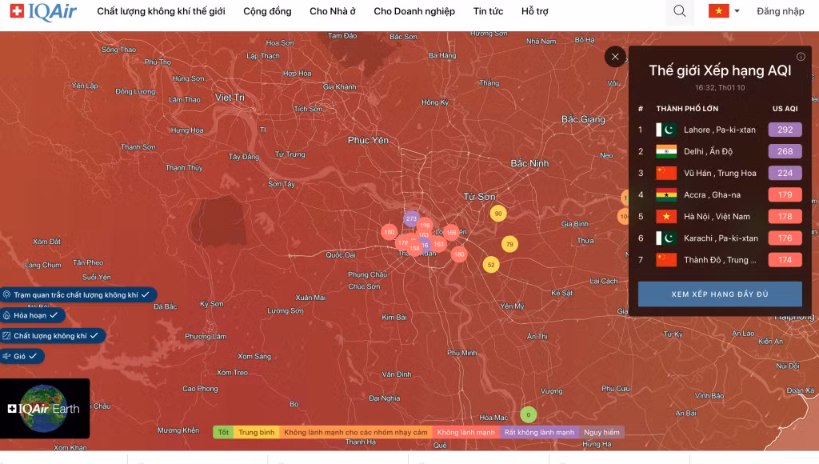Screen dimensions: 819x464
Task: Click the Phúc Yên map label
Action: tap(368, 140)
